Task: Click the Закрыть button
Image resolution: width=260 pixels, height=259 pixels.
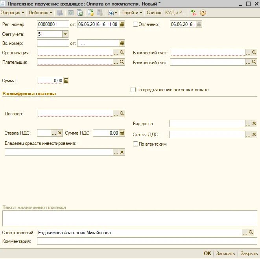Action: point(249,253)
